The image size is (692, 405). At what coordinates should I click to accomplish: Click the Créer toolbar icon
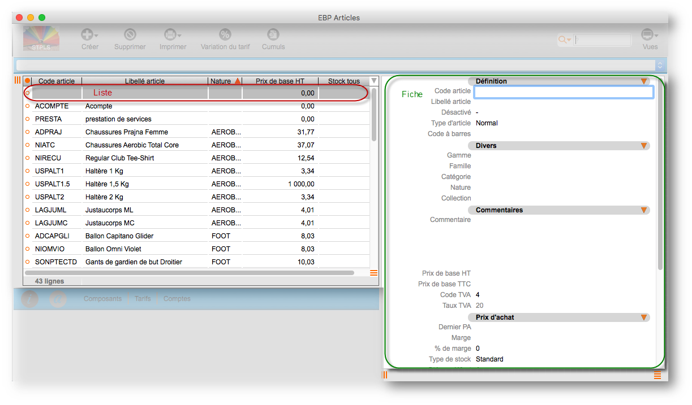click(88, 35)
